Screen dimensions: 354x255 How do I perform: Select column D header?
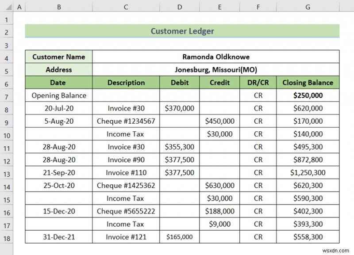(179, 7)
